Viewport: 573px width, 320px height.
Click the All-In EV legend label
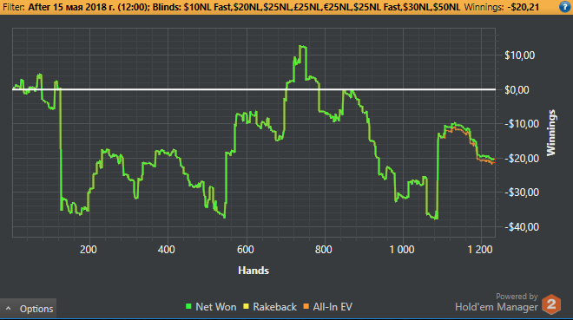point(333,307)
